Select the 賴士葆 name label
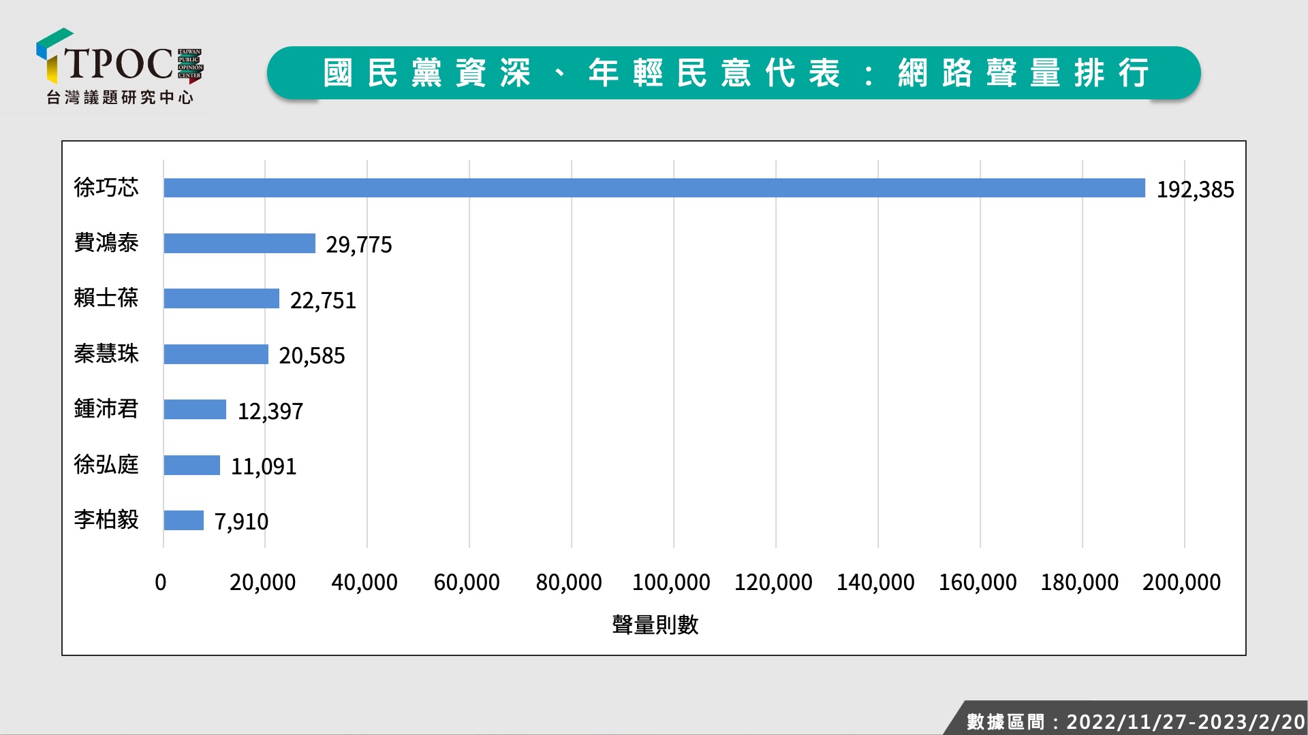1308x735 pixels. 106,298
